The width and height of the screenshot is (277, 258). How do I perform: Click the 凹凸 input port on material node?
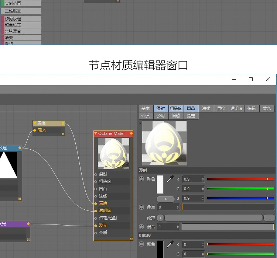pyautogui.click(x=96, y=189)
